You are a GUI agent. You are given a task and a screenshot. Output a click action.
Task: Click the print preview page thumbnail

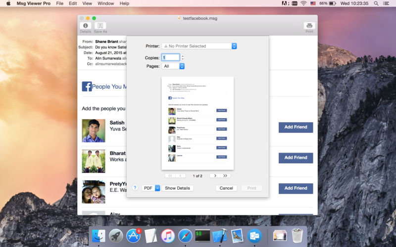point(198,123)
